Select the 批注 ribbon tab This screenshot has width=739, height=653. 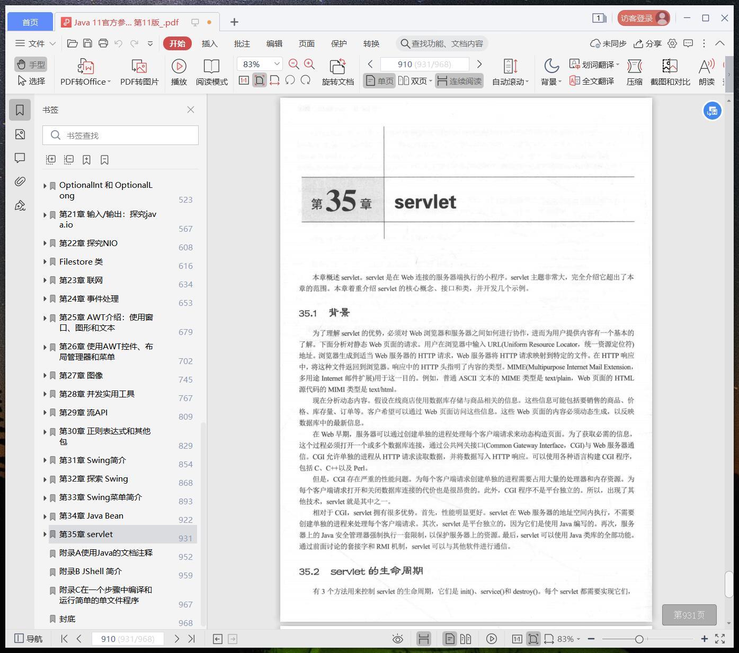point(242,43)
